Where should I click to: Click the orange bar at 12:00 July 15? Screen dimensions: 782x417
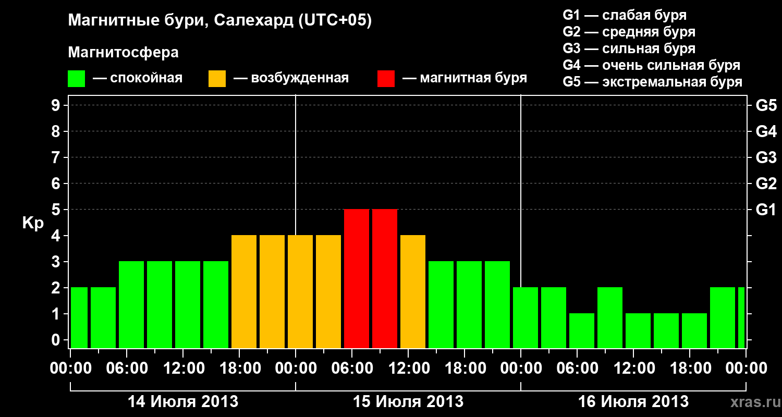pos(413,291)
